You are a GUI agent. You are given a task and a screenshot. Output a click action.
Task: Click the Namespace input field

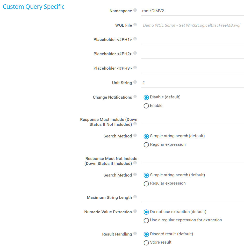point(192,11)
